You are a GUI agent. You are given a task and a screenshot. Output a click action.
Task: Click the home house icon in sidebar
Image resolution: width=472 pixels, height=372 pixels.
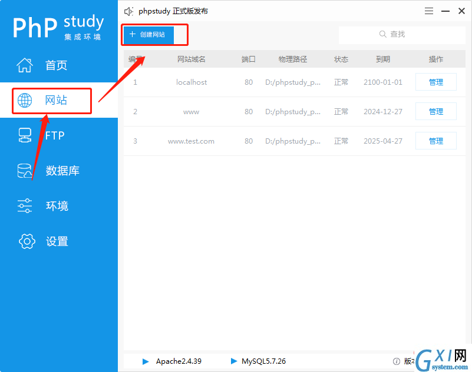tap(25, 65)
